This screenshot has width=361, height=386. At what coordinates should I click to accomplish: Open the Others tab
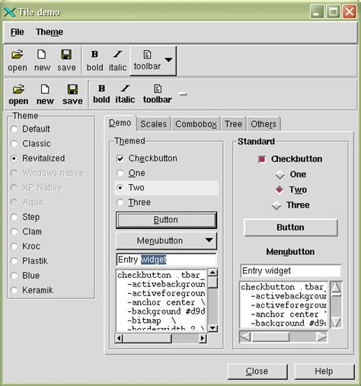click(264, 124)
